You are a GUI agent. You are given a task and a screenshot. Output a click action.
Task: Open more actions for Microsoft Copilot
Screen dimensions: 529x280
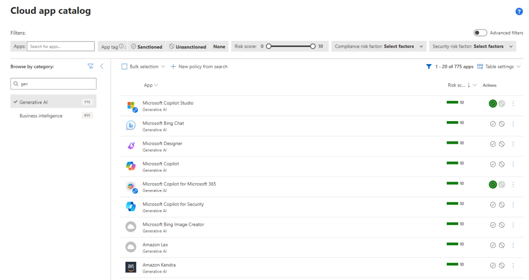tap(513, 164)
